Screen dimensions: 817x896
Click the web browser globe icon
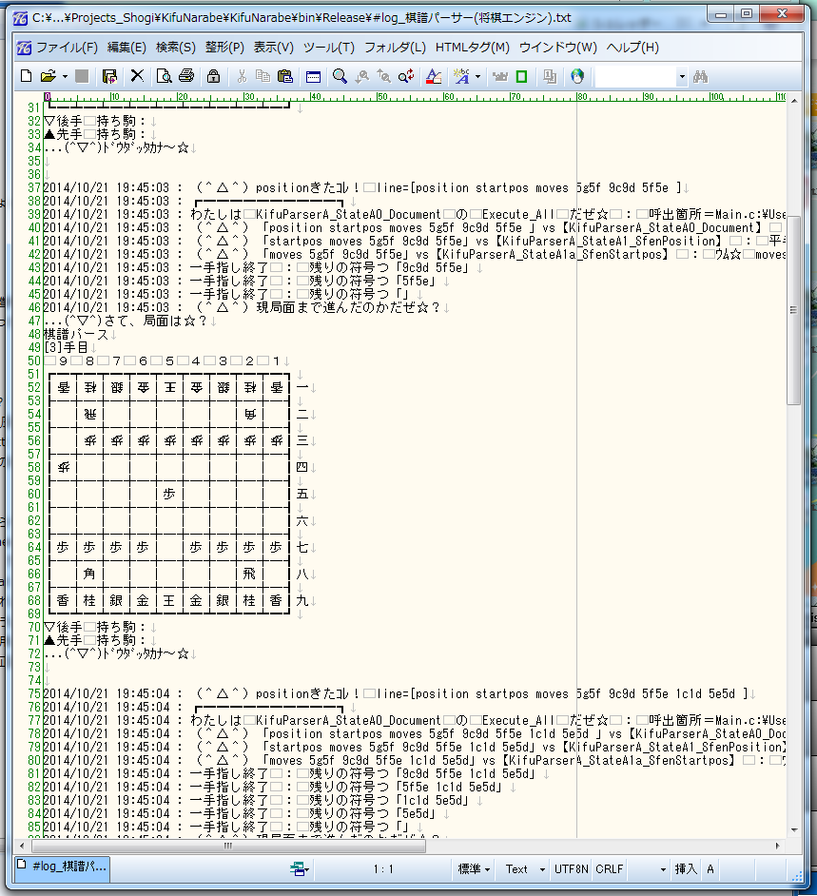[577, 76]
